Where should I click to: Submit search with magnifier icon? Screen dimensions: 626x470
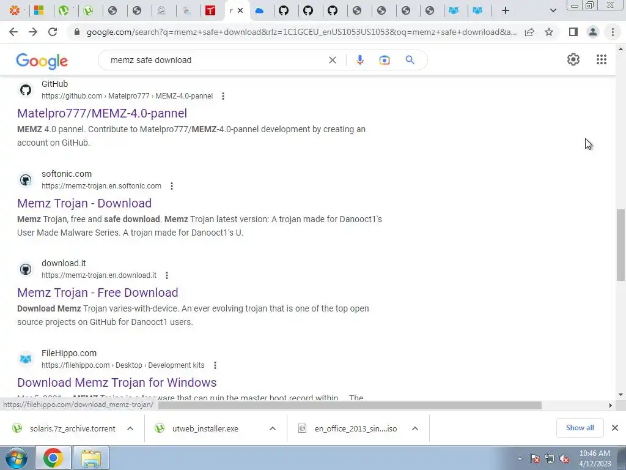[x=410, y=60]
